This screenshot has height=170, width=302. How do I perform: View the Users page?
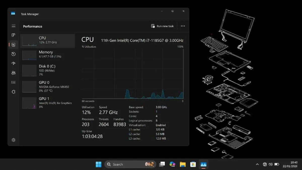13,73
